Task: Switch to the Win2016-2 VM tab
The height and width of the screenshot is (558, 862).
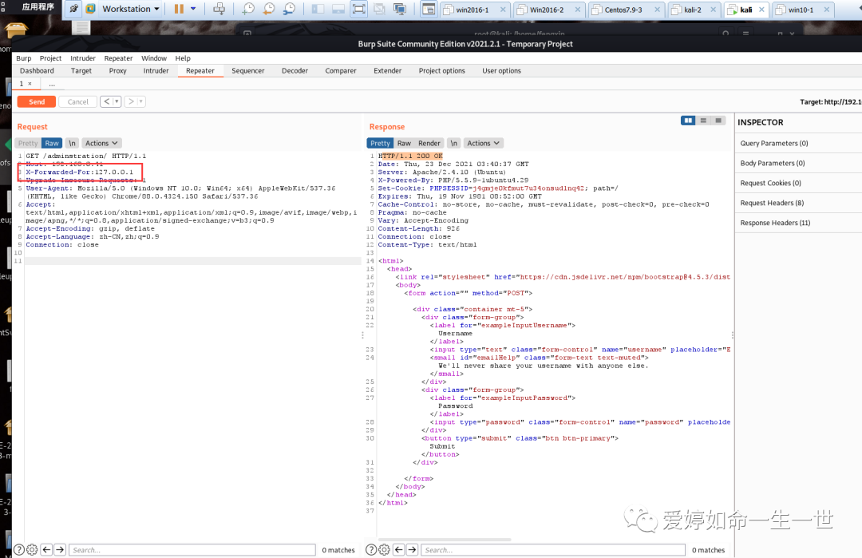Action: [547, 10]
